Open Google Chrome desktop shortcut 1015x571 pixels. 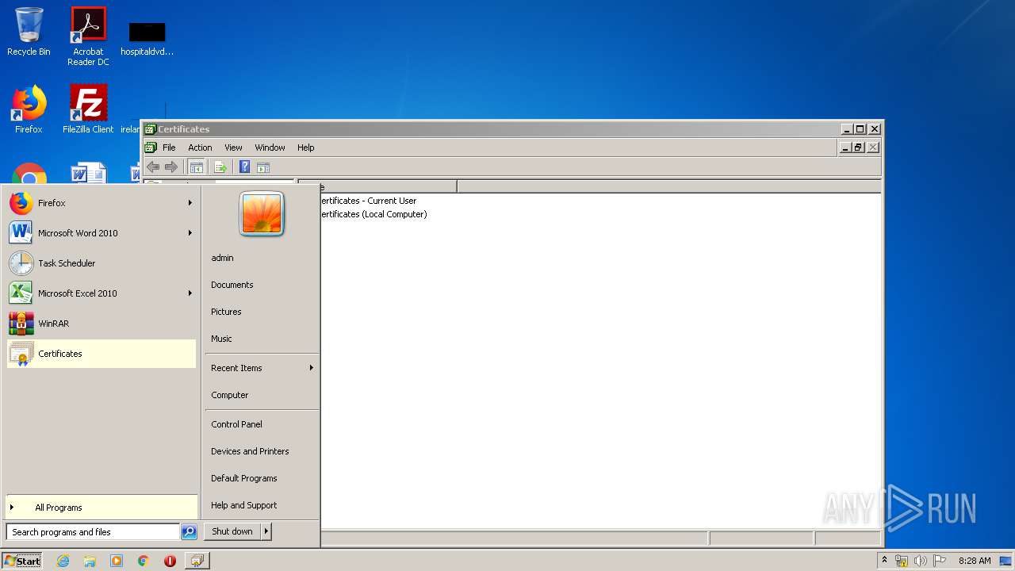(x=29, y=174)
